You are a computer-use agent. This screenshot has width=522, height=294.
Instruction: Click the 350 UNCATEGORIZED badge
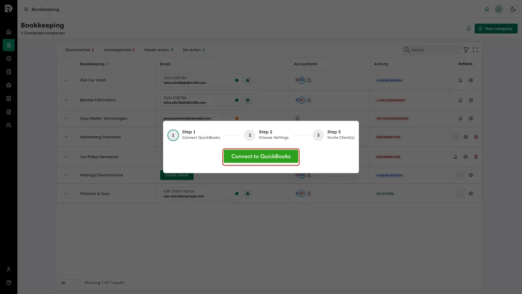[x=392, y=118]
